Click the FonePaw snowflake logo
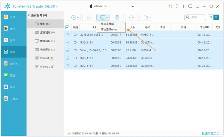224x137 pixels. pyautogui.click(x=7, y=6)
